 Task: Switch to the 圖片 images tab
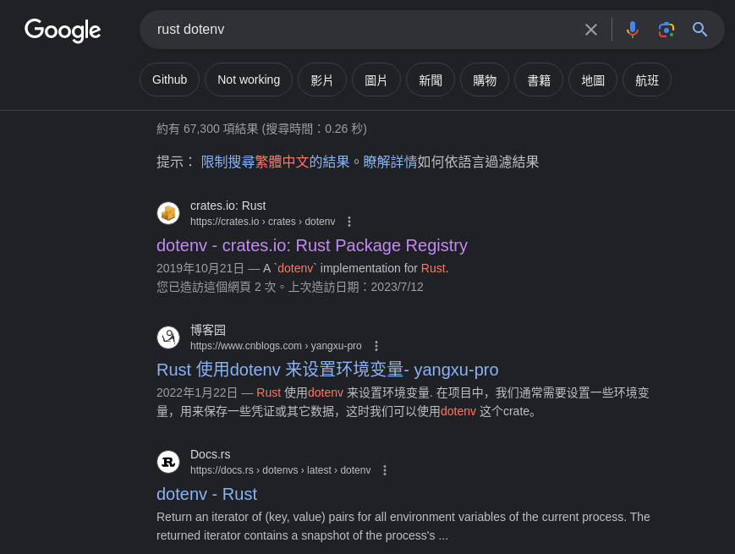(x=376, y=80)
